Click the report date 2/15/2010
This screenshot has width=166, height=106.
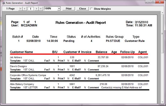tap(141, 22)
